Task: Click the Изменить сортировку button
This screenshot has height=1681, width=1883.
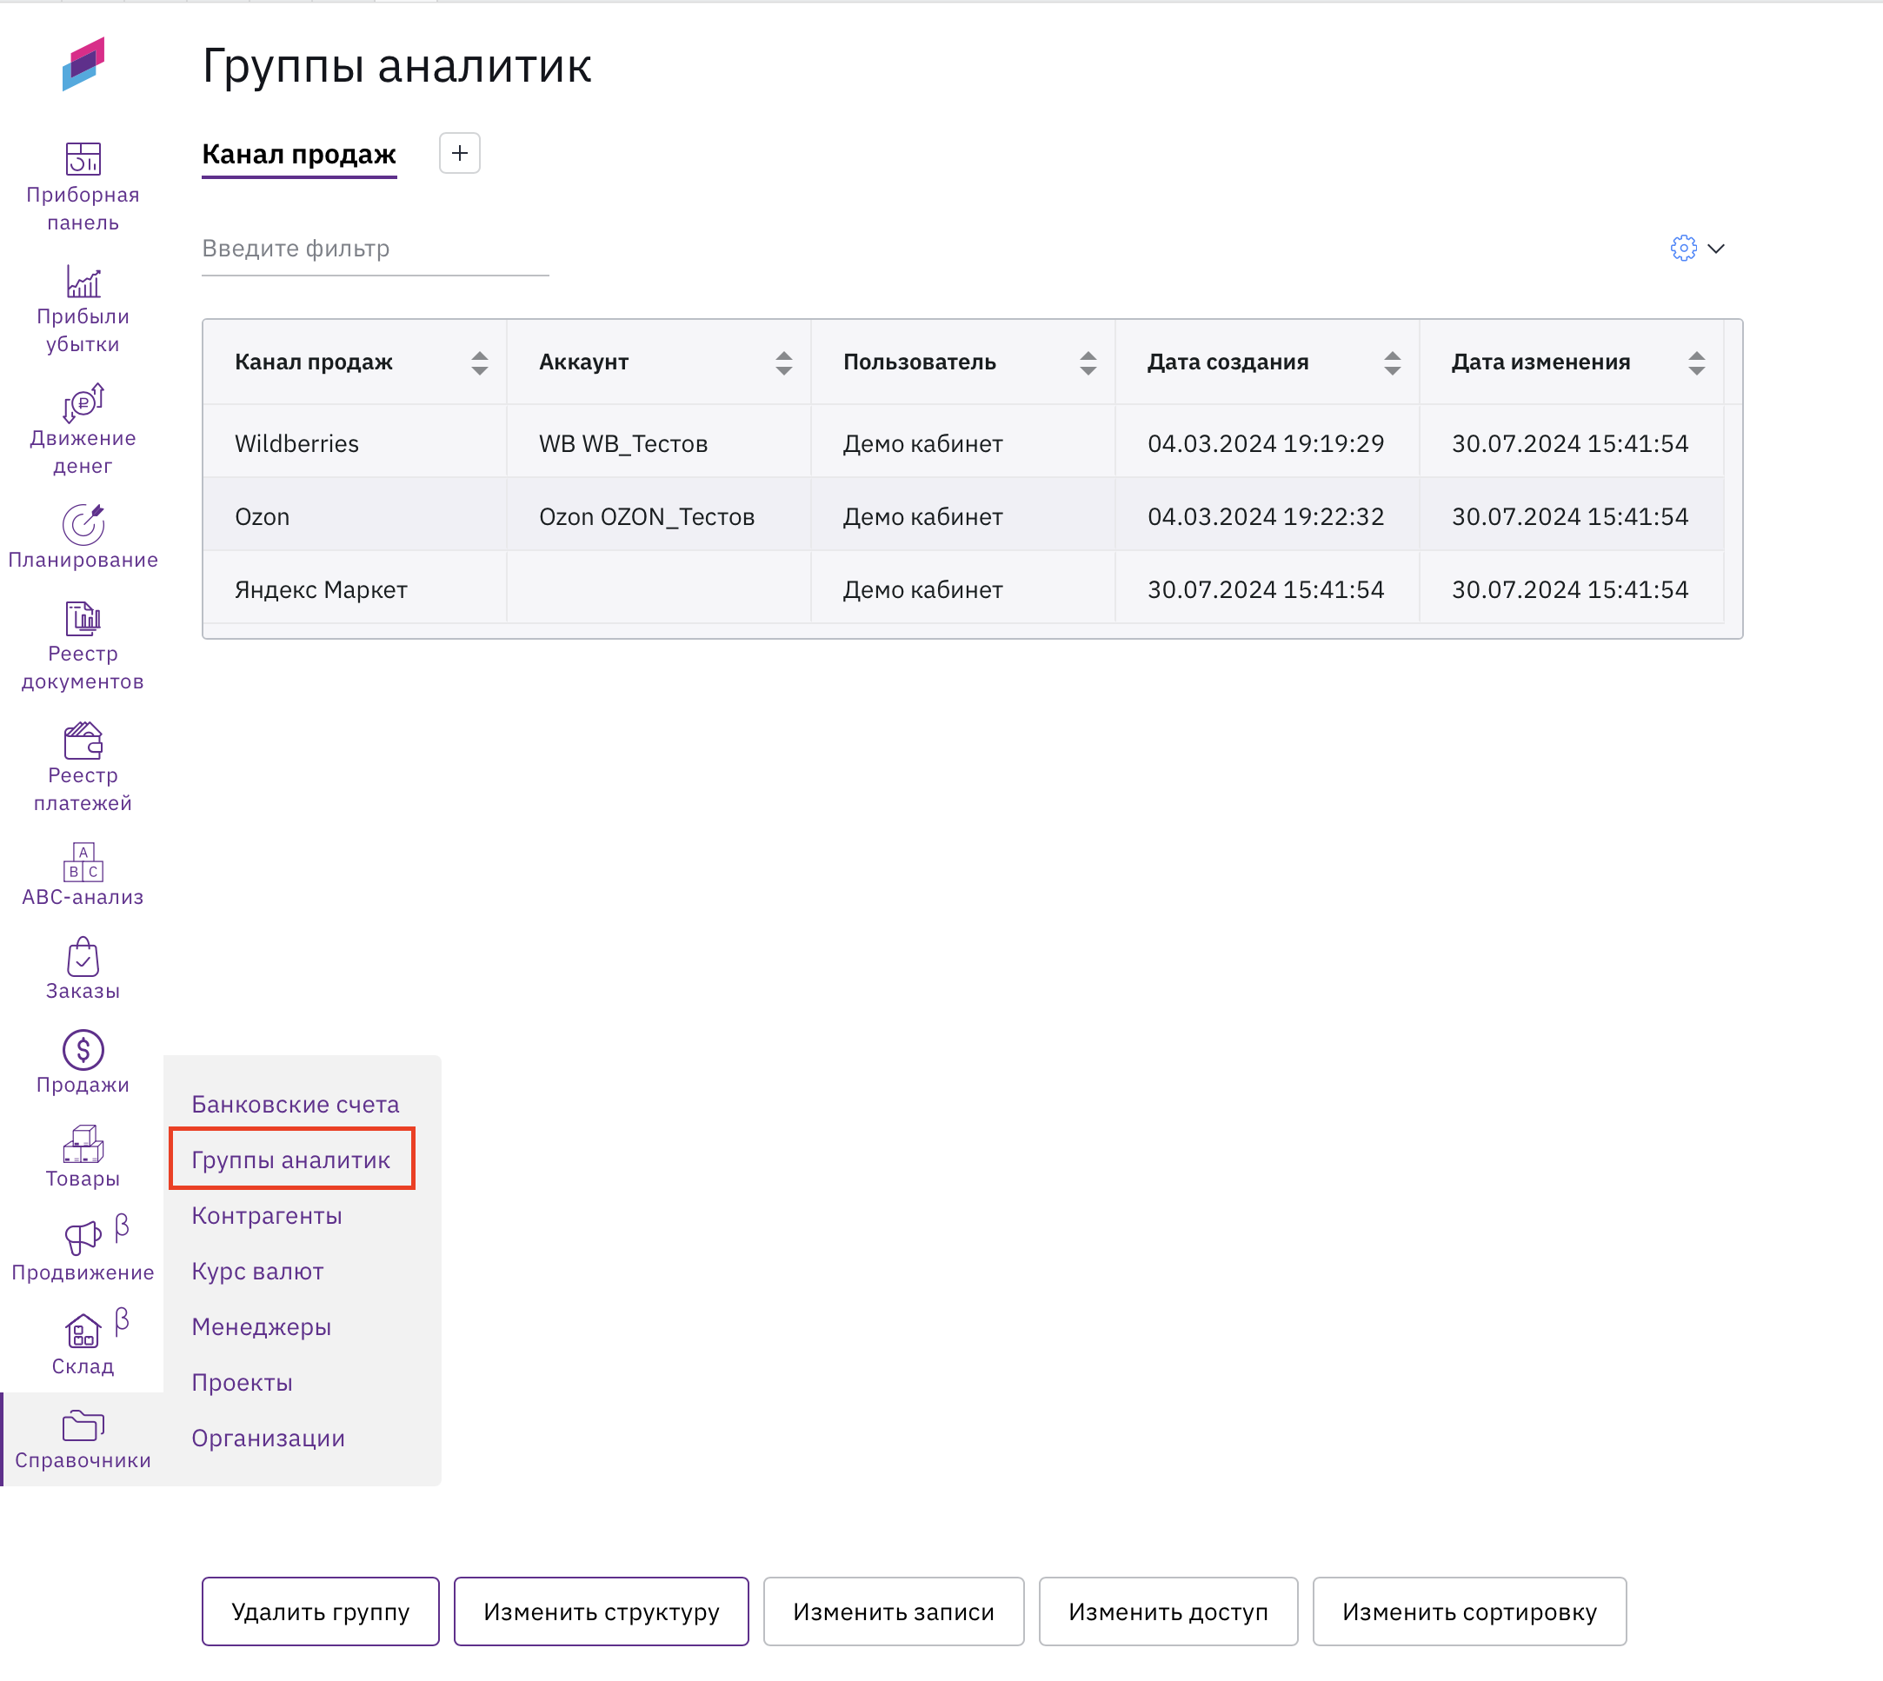Action: [x=1469, y=1611]
